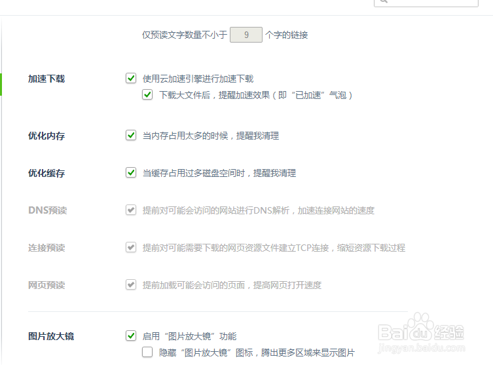Screen dimensions: 493x365
Task: Click the link character count field showing 9
Action: (x=246, y=35)
